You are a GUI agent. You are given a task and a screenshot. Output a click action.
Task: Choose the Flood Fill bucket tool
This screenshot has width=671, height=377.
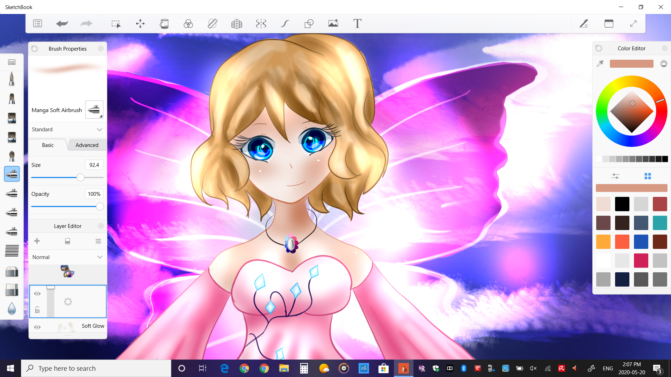164,23
